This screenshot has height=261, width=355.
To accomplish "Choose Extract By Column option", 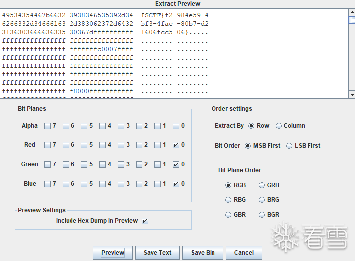I will [x=278, y=126].
